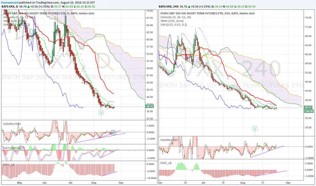Click the 20 date on the 240 time axis

pyautogui.click(x=185, y=183)
